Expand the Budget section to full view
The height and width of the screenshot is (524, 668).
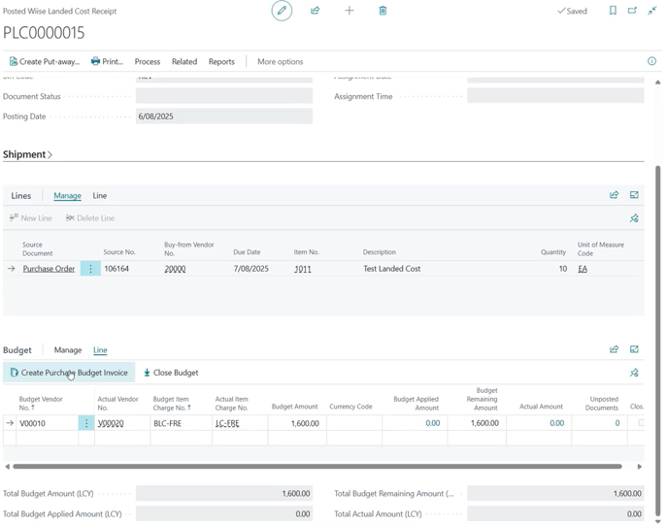pos(634,349)
